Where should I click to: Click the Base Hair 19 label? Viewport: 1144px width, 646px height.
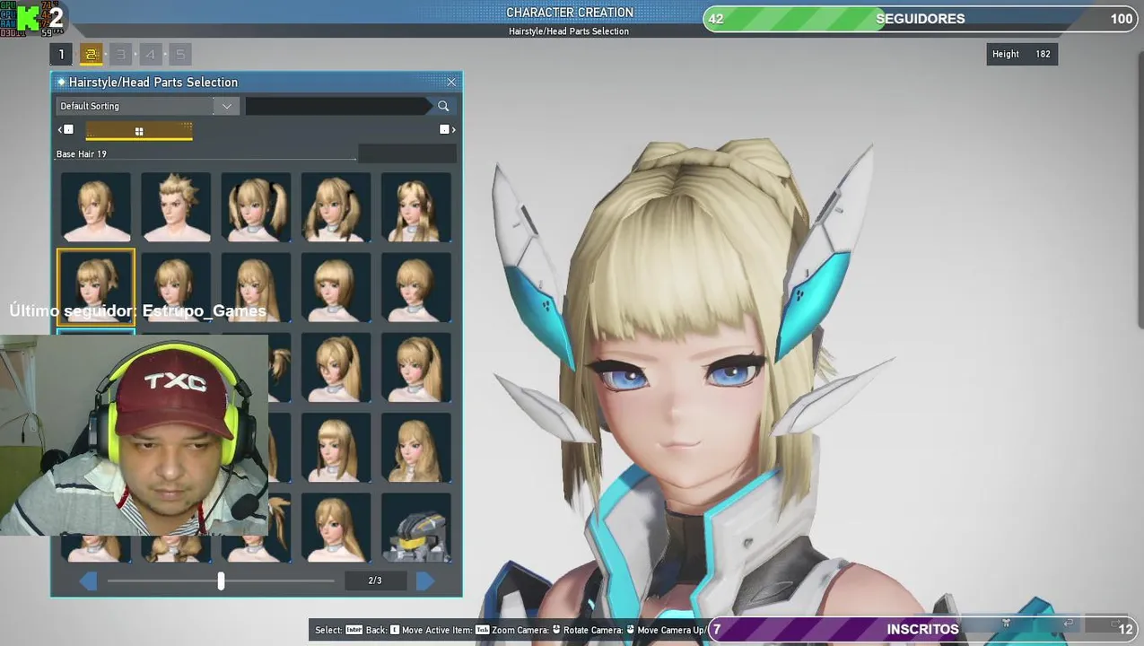point(82,154)
